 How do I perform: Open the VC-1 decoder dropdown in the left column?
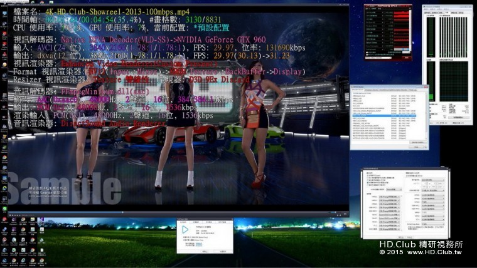coord(389,225)
